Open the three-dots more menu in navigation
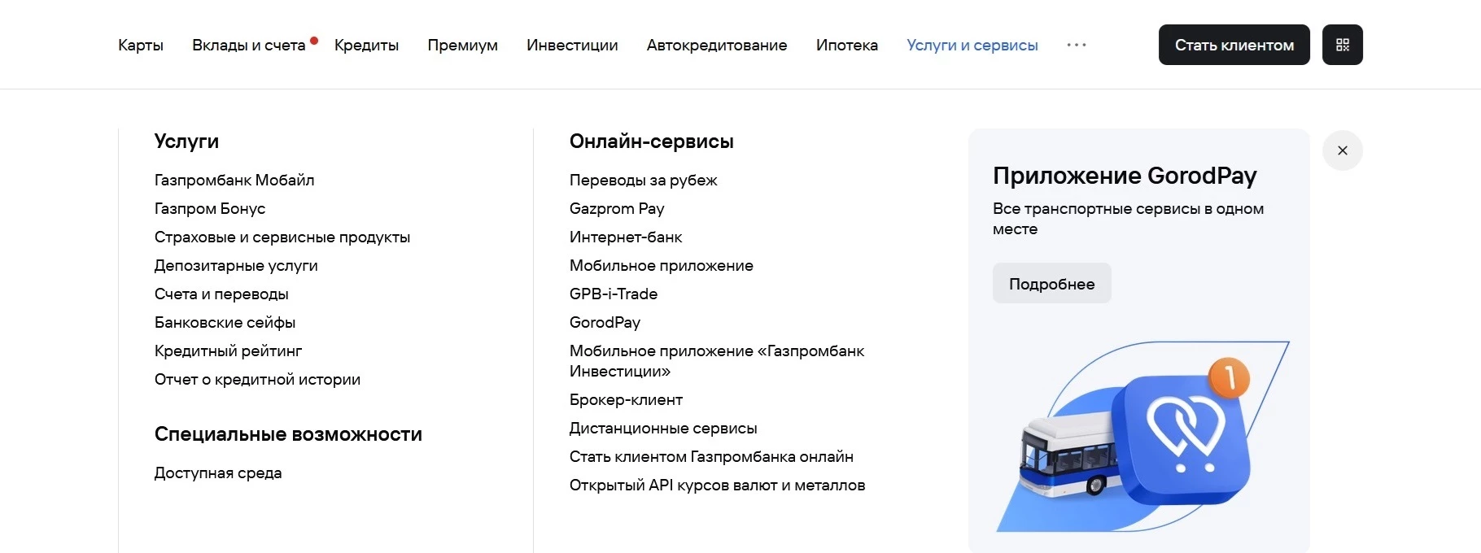The width and height of the screenshot is (1481, 553). (x=1076, y=46)
